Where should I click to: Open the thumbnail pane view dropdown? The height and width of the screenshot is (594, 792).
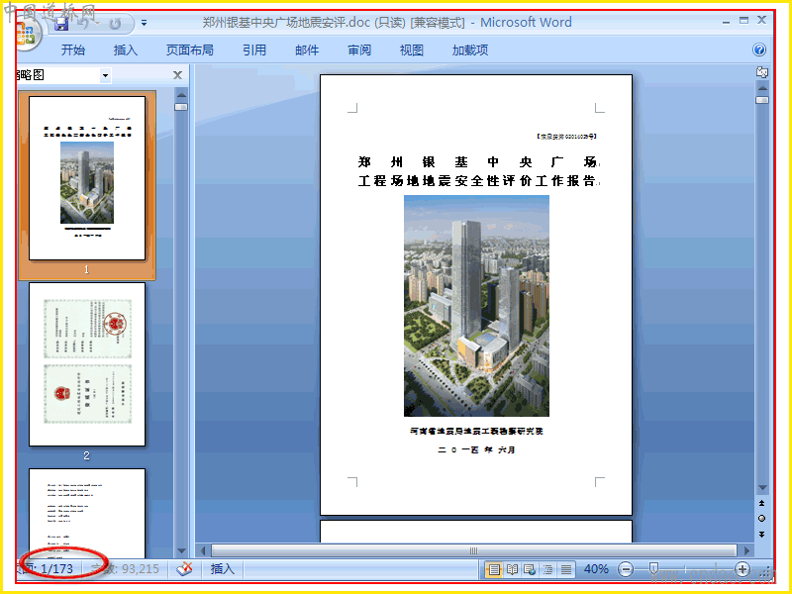(105, 76)
